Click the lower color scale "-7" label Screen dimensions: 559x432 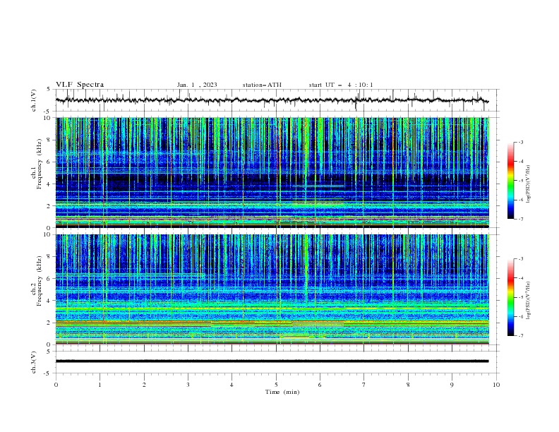[521, 336]
